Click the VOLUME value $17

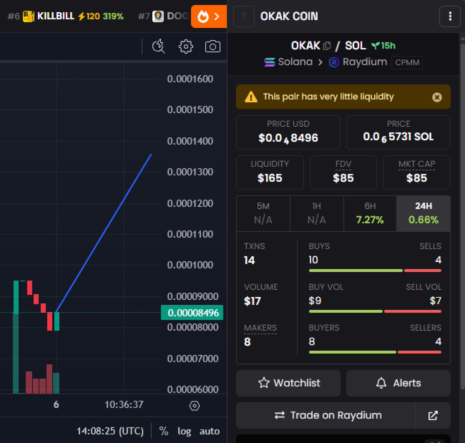(x=252, y=301)
